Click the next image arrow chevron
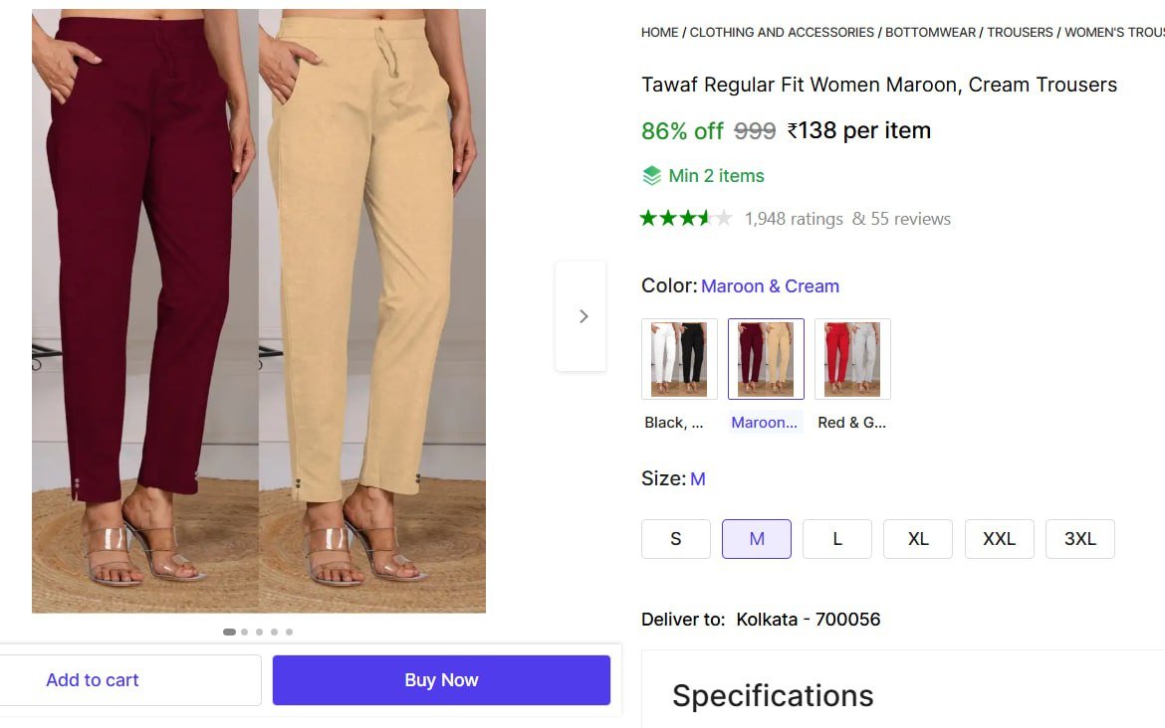Screen dimensions: 1165x728 tap(582, 315)
